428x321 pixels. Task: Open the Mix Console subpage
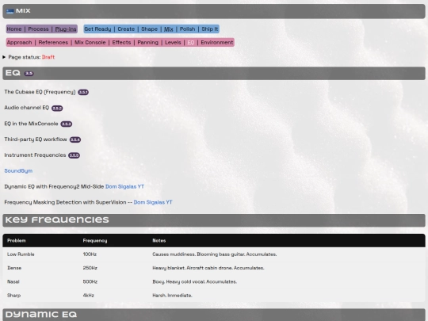click(x=90, y=43)
